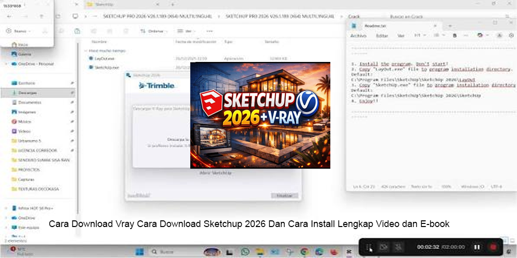Stop recording with the red button

click(493, 247)
